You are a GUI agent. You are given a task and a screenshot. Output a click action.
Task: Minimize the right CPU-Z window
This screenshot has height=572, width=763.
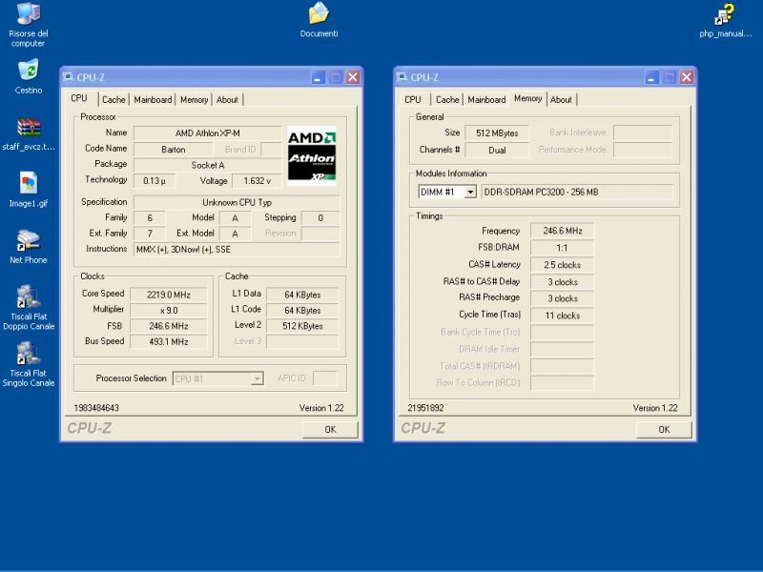[x=651, y=77]
